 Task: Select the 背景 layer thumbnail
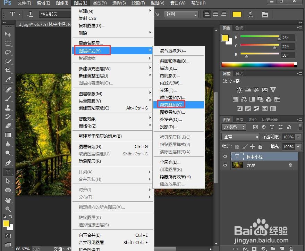237,165
